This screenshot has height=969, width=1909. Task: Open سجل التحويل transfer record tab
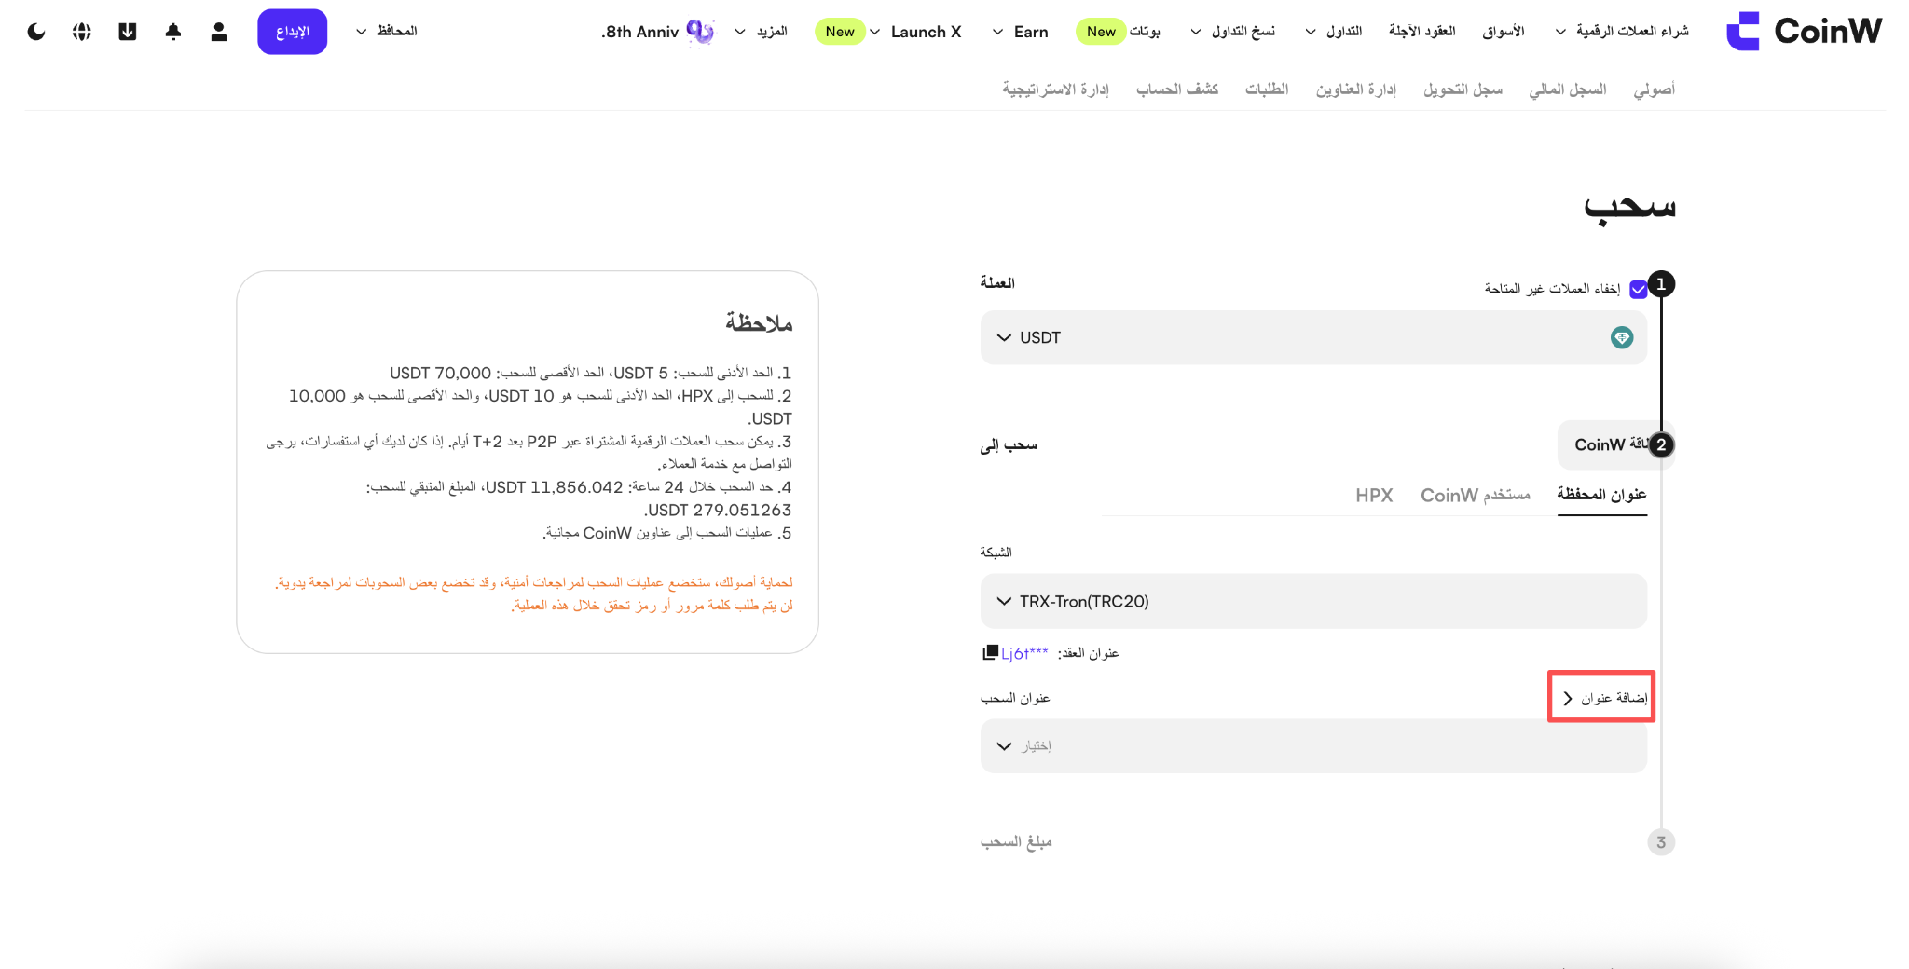[x=1463, y=89]
